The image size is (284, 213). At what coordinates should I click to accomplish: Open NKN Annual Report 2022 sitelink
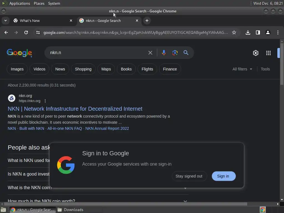pyautogui.click(x=107, y=128)
